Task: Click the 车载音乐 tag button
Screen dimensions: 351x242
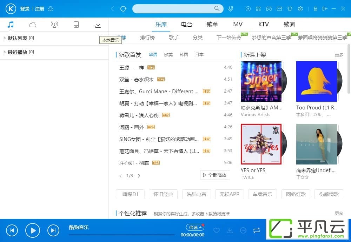Action: click(263, 194)
